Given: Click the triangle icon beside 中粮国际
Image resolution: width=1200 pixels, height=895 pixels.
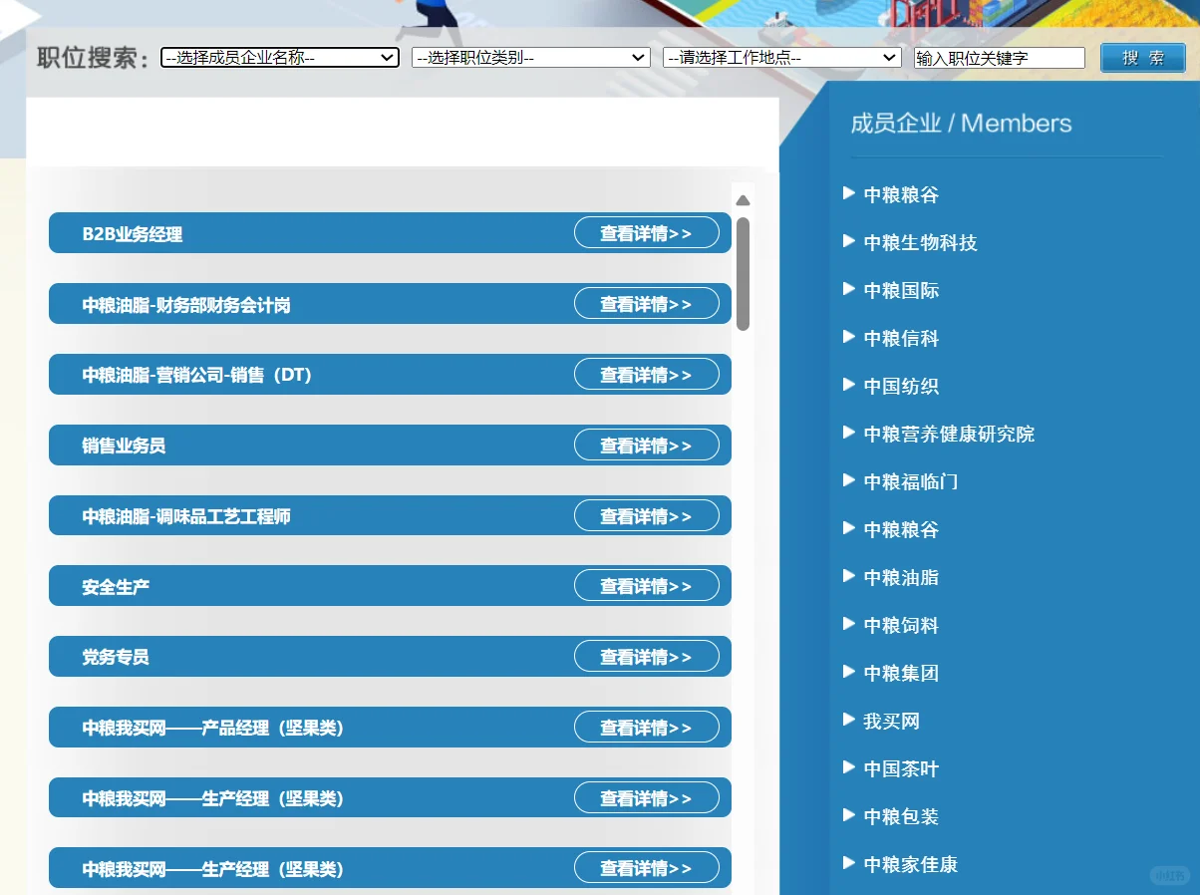Looking at the screenshot, I should click(849, 289).
